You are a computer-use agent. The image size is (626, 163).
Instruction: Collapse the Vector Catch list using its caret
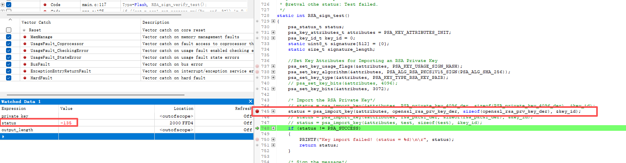tap(10, 20)
